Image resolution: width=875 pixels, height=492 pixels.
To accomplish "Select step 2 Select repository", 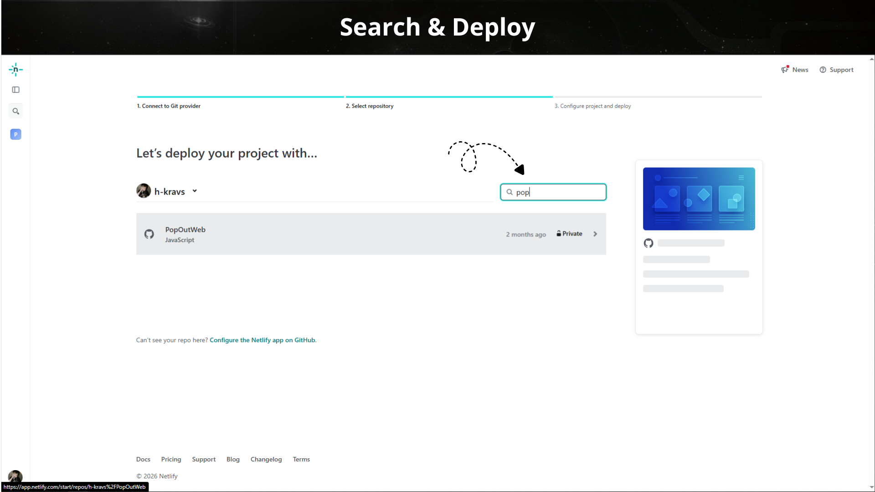I will 370,106.
